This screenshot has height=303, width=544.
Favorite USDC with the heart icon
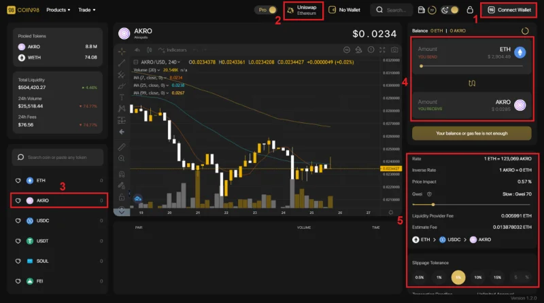coord(18,221)
